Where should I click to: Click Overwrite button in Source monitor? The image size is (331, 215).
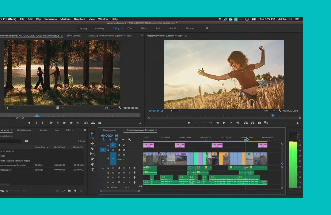pyautogui.click(x=93, y=123)
